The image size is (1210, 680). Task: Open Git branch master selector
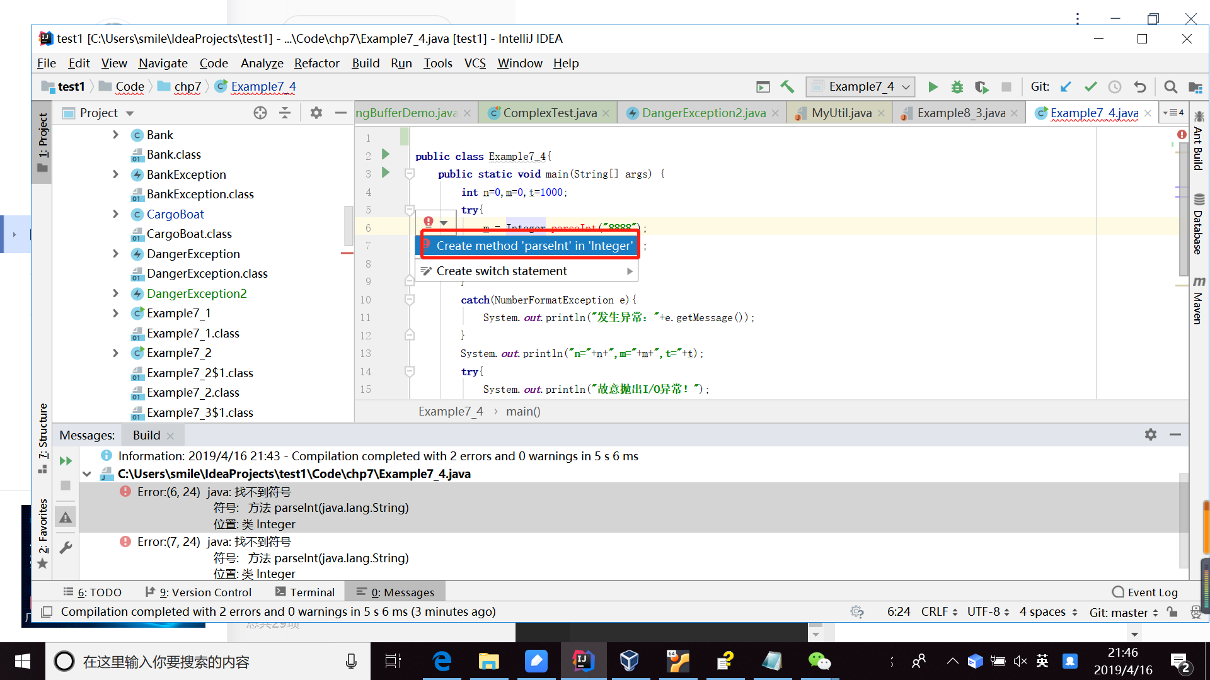[x=1124, y=612]
